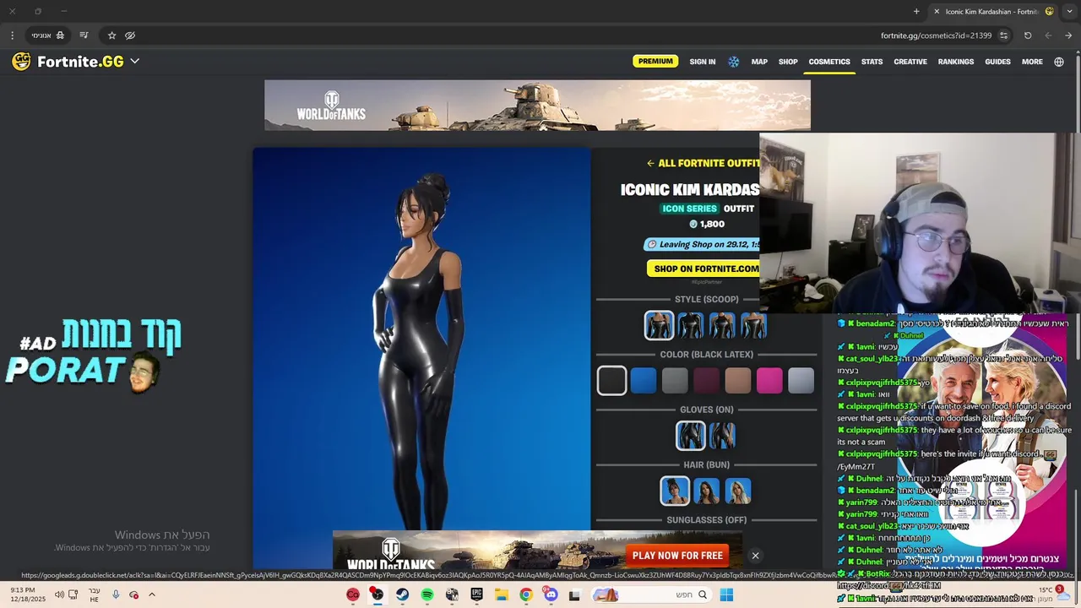
Task: Select the Bun hair option
Action: (x=675, y=491)
